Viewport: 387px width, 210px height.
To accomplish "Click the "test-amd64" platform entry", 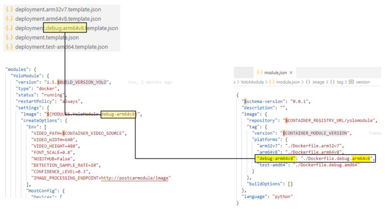I will pyautogui.click(x=308, y=165).
